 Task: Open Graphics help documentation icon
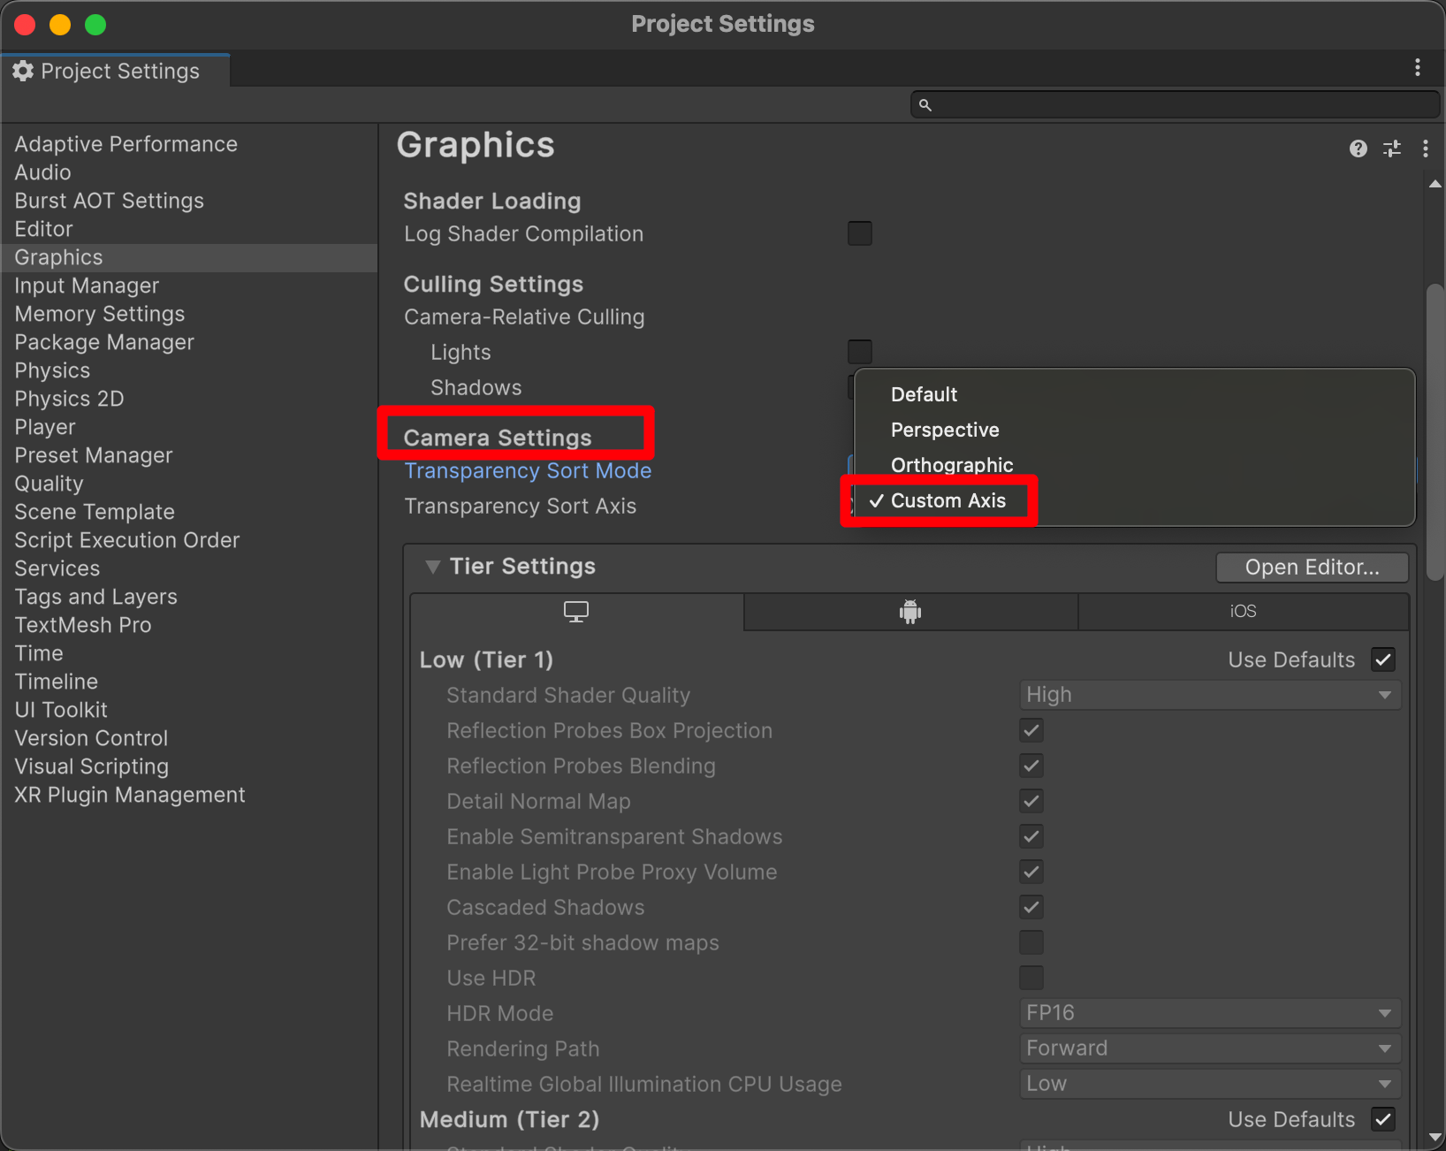(1358, 149)
